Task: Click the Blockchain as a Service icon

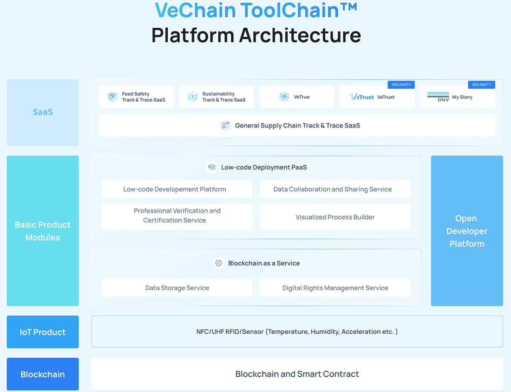Action: tap(218, 263)
